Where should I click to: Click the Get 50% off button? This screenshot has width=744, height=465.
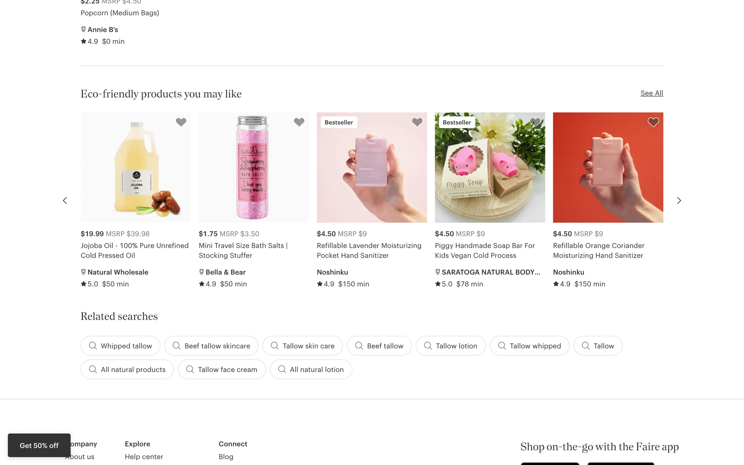39,445
